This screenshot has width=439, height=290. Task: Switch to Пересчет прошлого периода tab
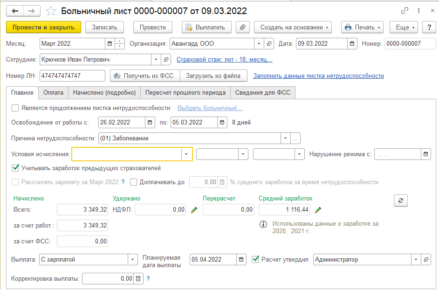tap(185, 93)
